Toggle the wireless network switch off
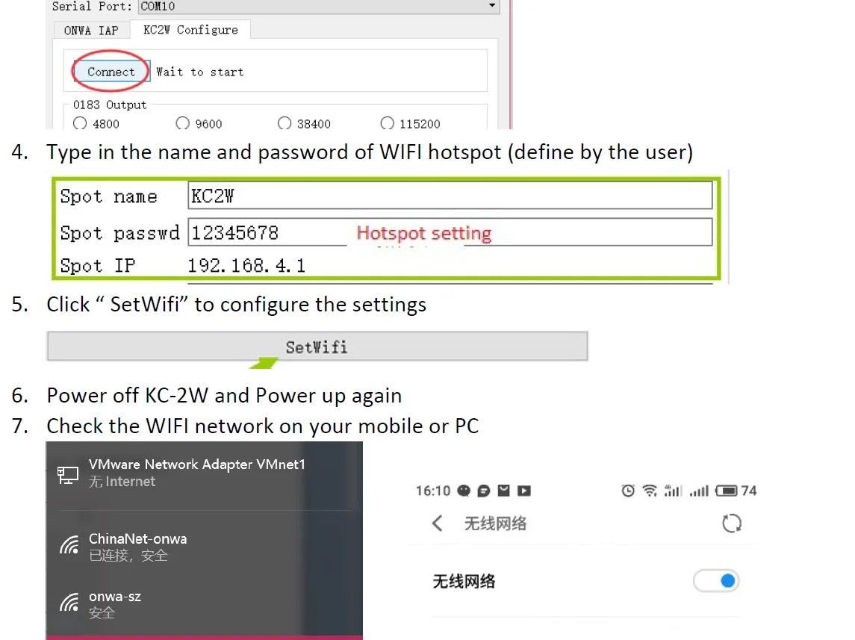This screenshot has width=855, height=640. [716, 581]
